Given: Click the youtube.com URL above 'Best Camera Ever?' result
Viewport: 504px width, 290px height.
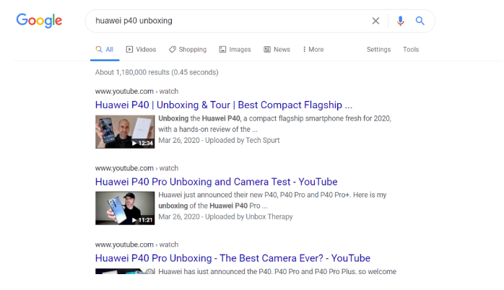Looking at the screenshot, I should click(x=136, y=245).
